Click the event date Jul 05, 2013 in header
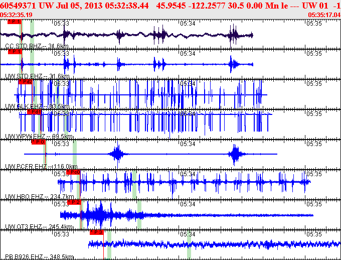 (x=79, y=6)
